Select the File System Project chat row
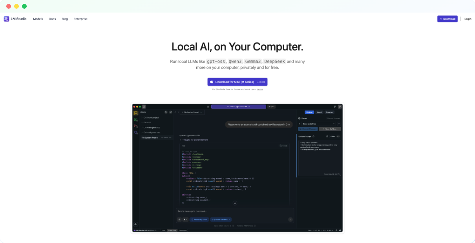 coord(156,138)
